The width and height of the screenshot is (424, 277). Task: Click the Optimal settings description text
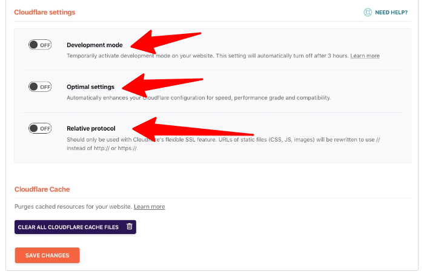pyautogui.click(x=206, y=97)
